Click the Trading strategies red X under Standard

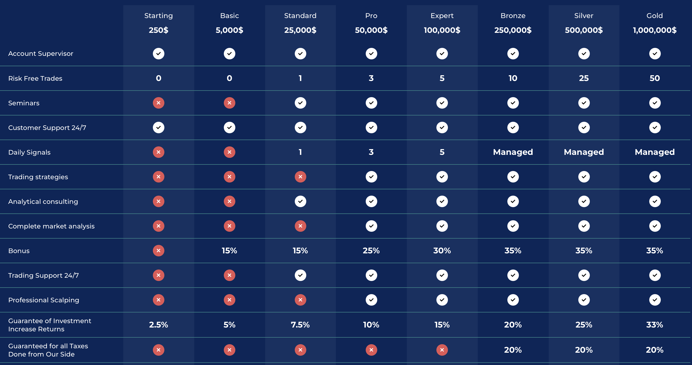[301, 177]
